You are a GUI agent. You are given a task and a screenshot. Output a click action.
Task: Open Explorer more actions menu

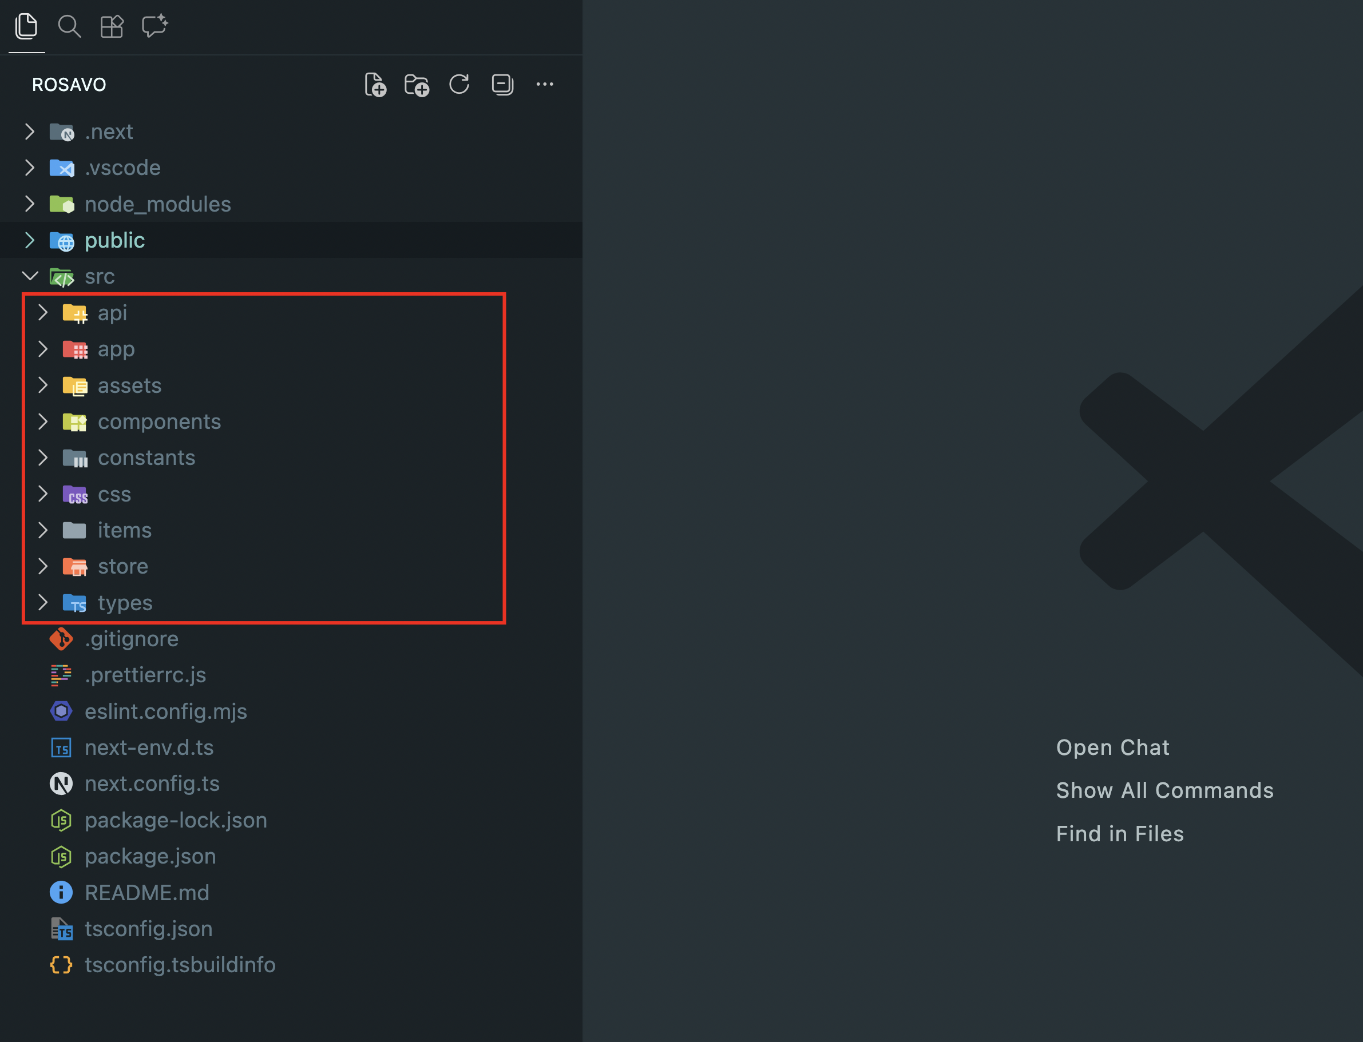545,84
